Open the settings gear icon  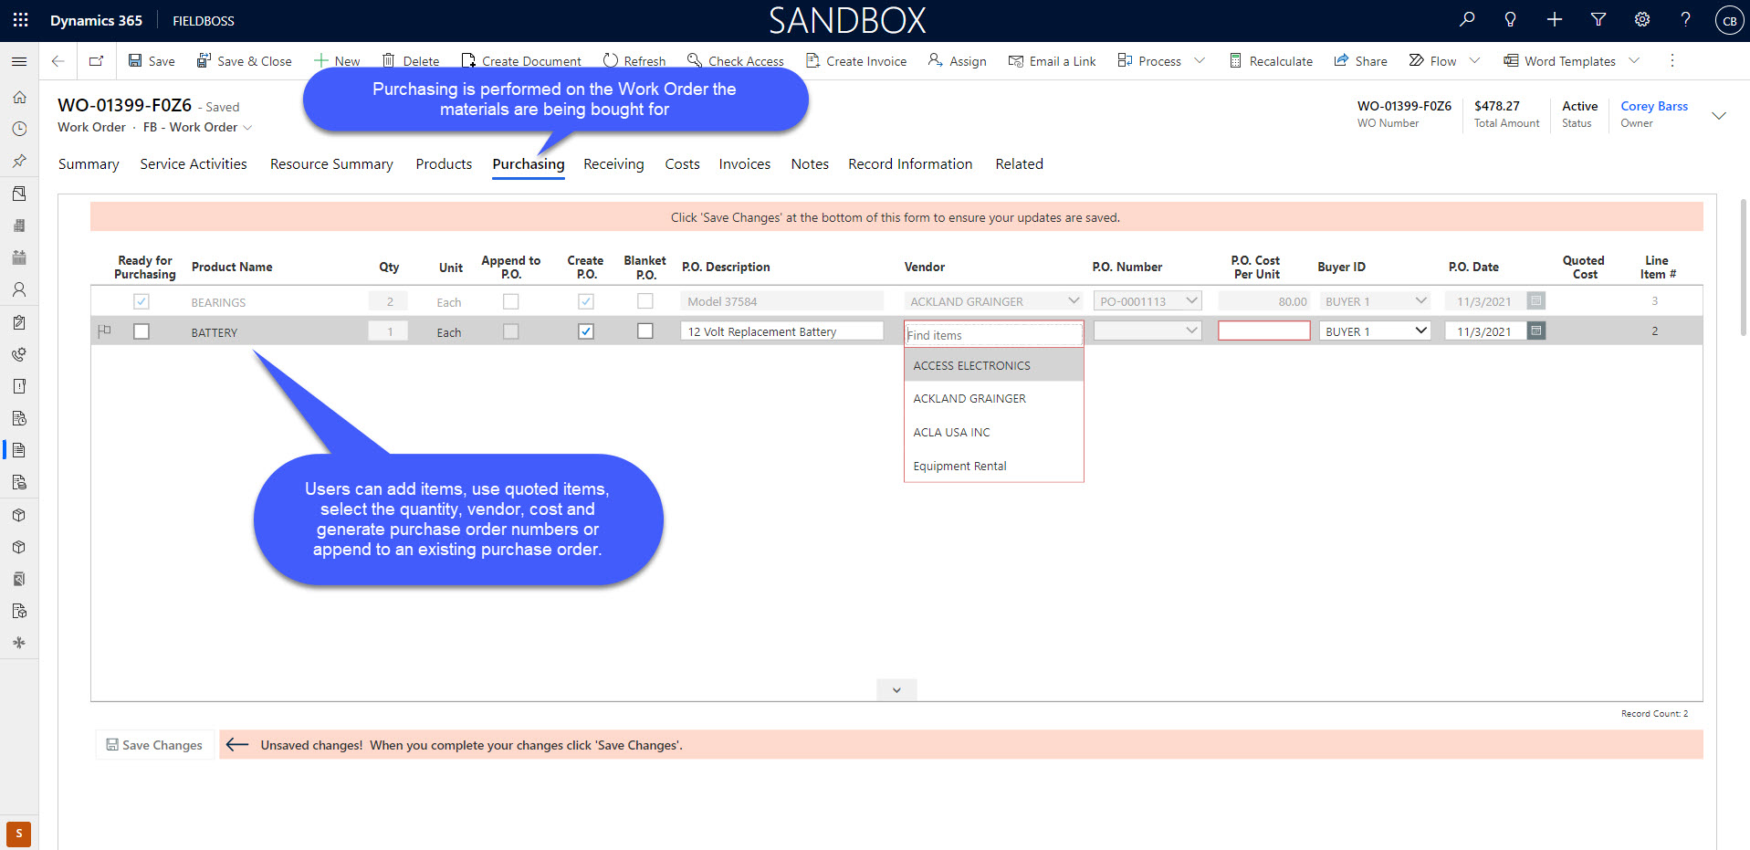point(1642,19)
